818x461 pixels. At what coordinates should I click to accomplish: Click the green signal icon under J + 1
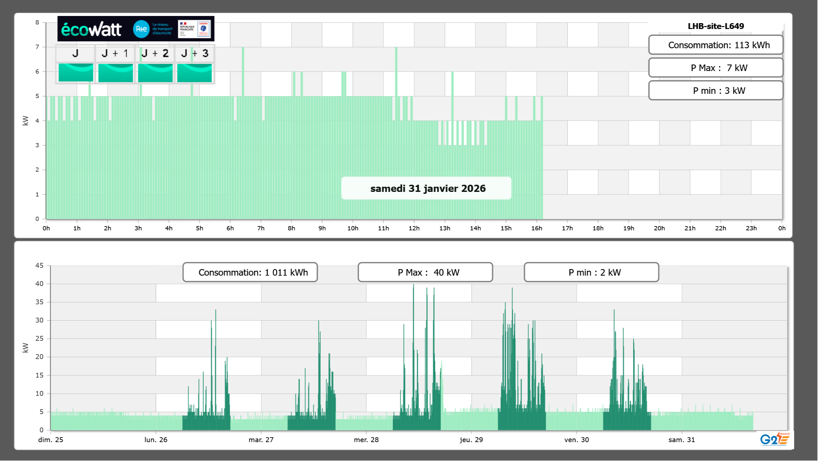(x=115, y=73)
